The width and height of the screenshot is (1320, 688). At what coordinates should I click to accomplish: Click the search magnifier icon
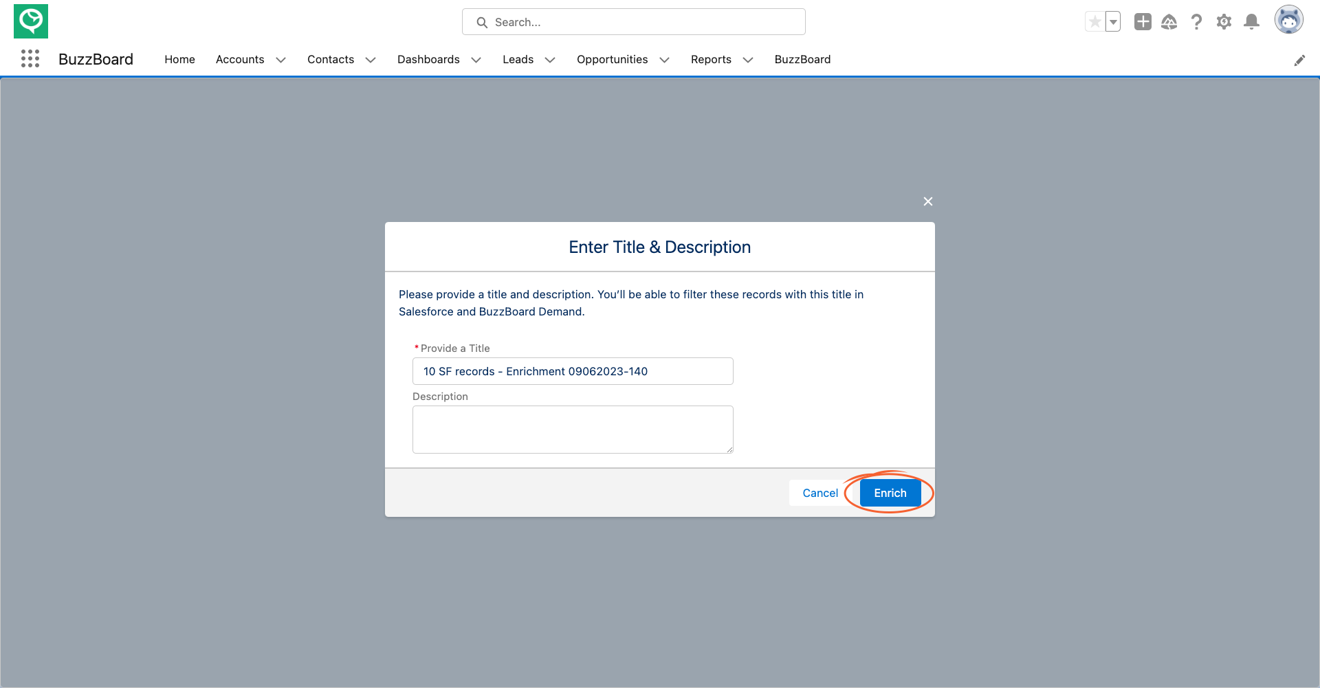coord(482,22)
